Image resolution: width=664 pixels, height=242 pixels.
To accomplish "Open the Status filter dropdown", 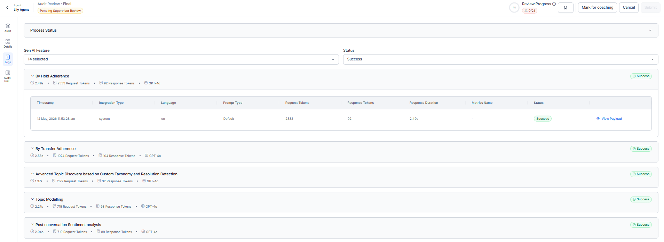I will click(x=500, y=59).
